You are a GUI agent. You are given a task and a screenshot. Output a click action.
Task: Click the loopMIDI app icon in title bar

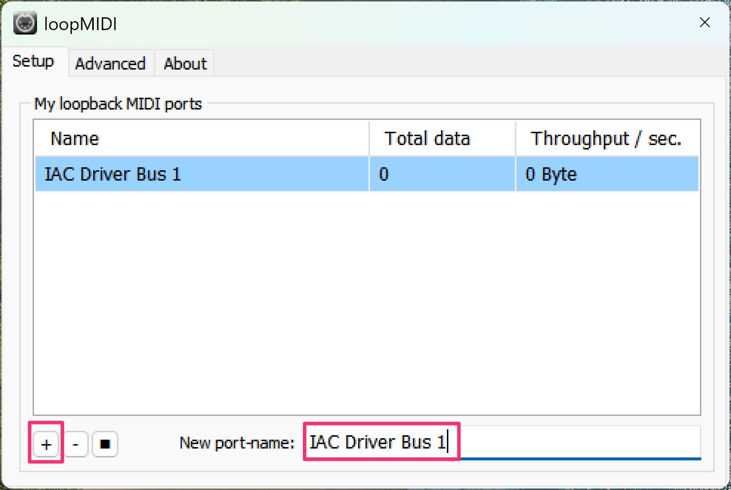(25, 24)
